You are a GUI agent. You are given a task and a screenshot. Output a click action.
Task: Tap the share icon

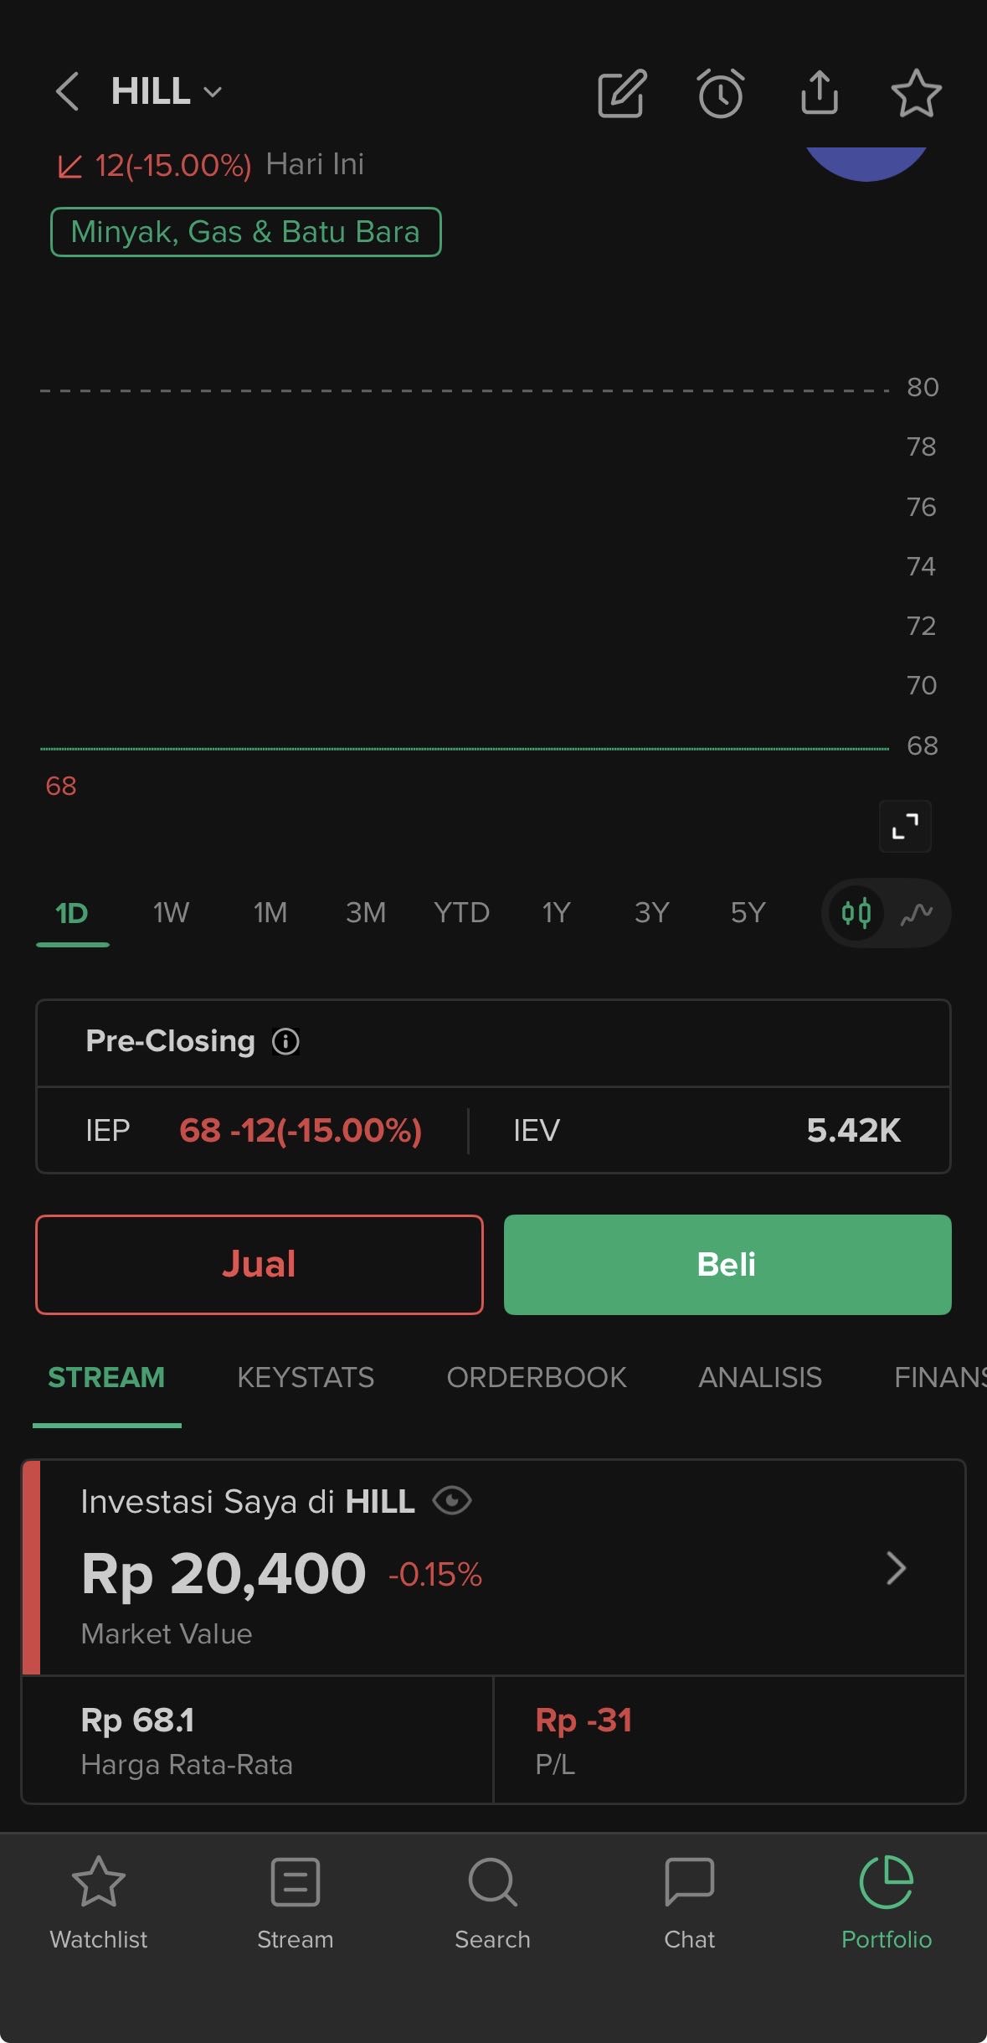coord(819,92)
